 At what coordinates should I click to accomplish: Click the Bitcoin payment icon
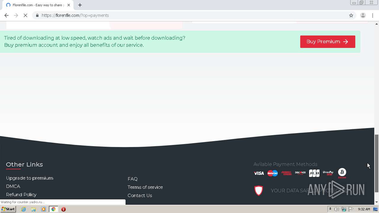pos(342,173)
